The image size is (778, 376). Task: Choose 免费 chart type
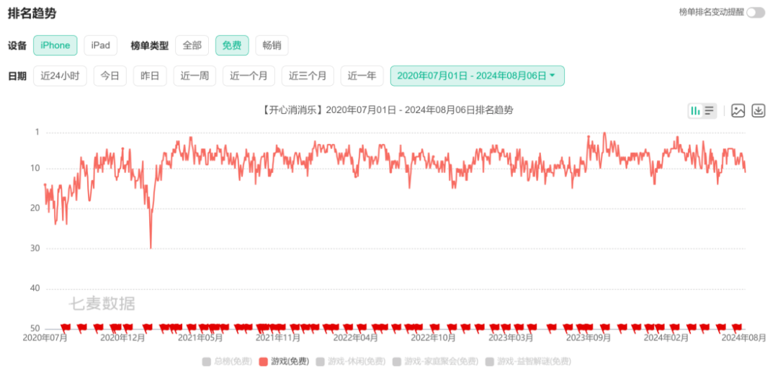[x=232, y=45]
